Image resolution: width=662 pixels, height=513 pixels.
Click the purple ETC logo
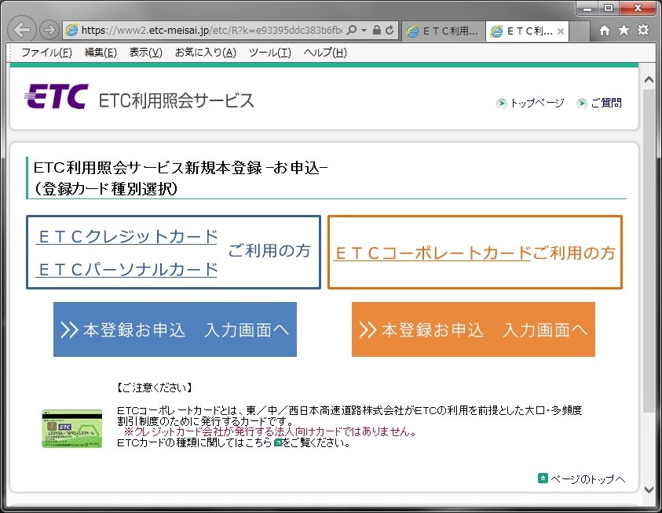coord(57,96)
